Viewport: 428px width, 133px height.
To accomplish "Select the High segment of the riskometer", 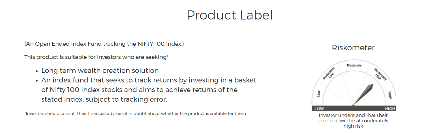I will [390, 95].
